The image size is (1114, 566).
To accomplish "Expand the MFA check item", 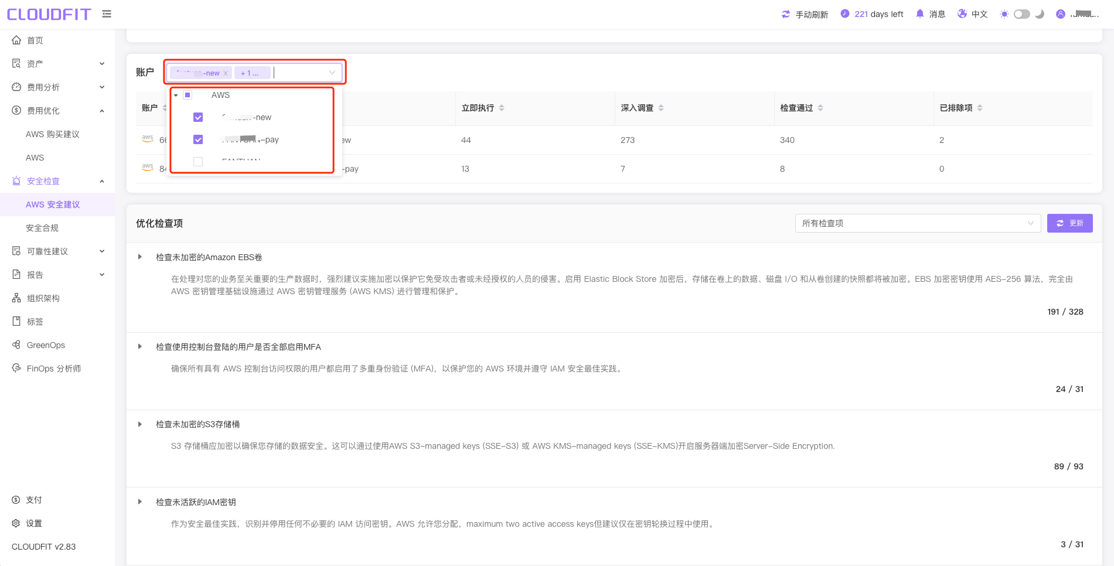I will pos(140,347).
